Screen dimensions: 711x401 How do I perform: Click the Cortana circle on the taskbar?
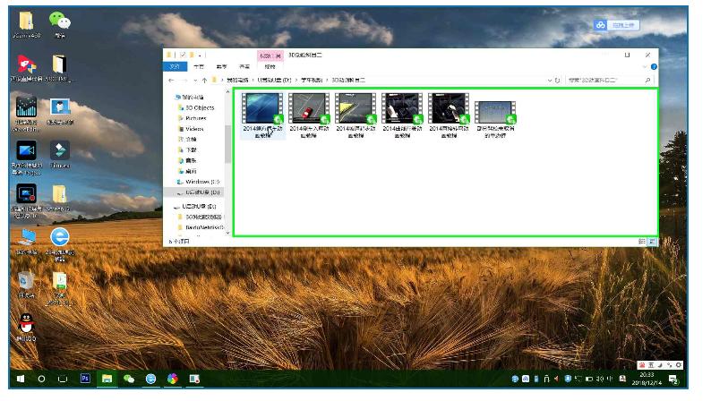point(41,379)
